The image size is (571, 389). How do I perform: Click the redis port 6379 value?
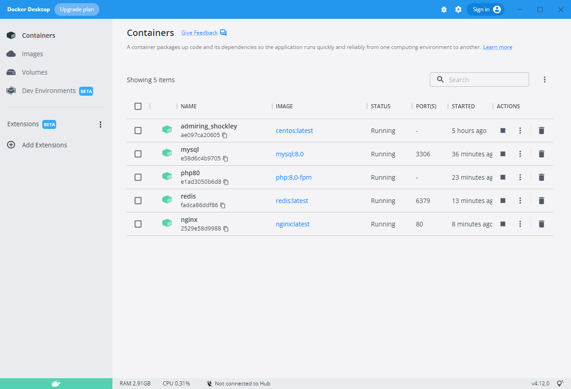(423, 201)
